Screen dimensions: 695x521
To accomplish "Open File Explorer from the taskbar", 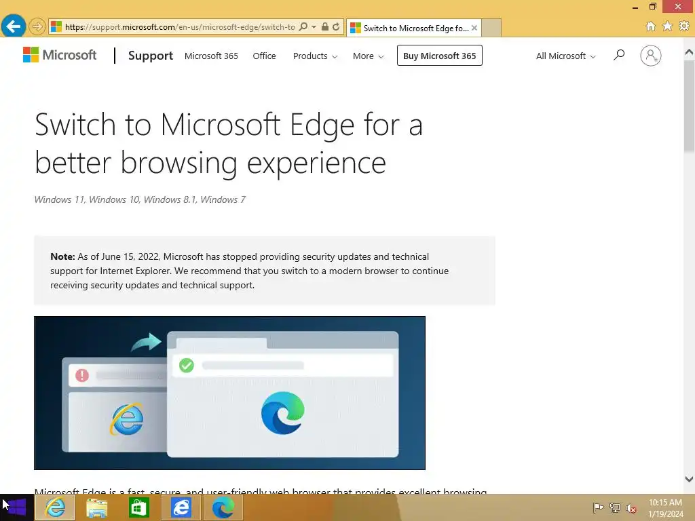I will click(x=96, y=507).
